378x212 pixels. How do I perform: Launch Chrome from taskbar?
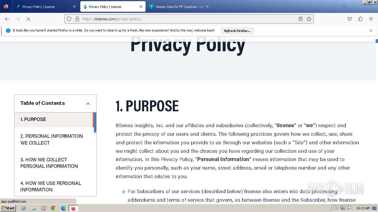[53, 208]
